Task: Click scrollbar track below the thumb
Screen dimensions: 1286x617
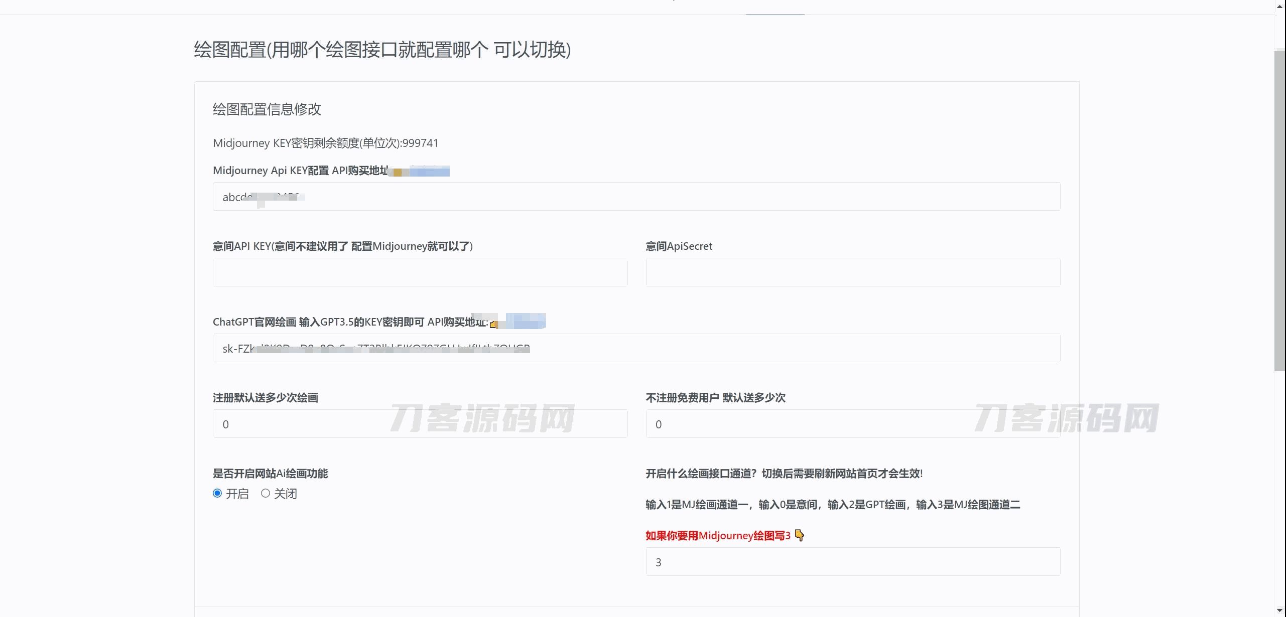Action: 1279,487
